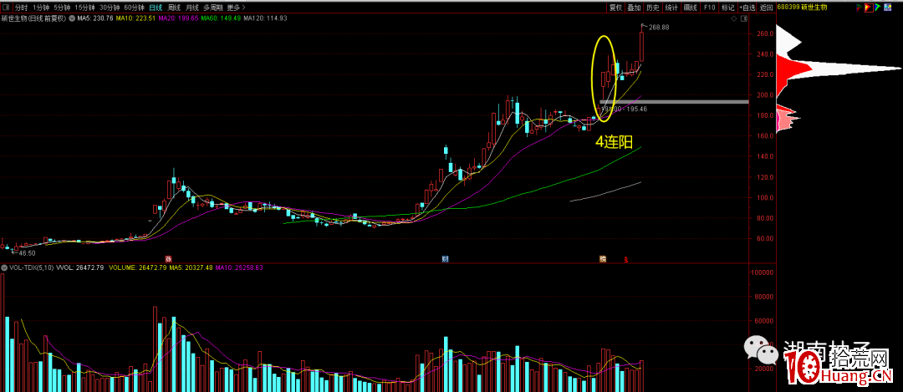Click the diamond icon above the chart
This screenshot has height=392, width=903.
click(x=734, y=18)
